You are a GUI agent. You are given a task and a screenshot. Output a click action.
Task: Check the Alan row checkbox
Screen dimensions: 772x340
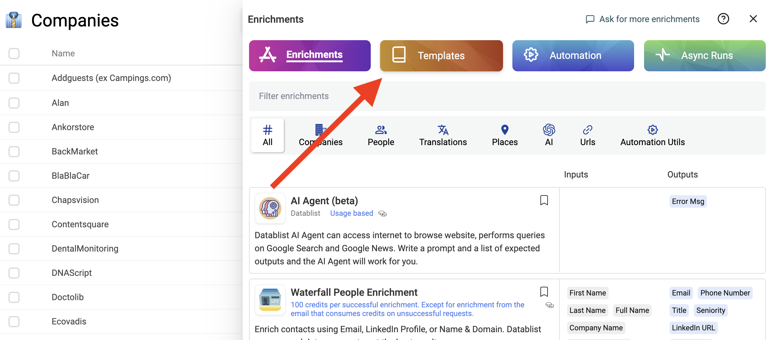[x=14, y=103]
